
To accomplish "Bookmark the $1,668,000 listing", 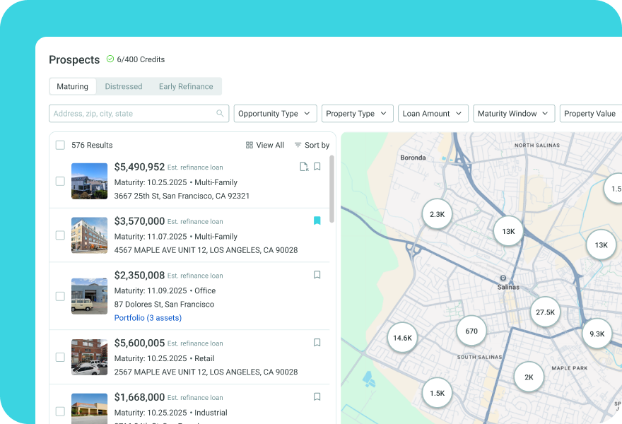I will [317, 396].
